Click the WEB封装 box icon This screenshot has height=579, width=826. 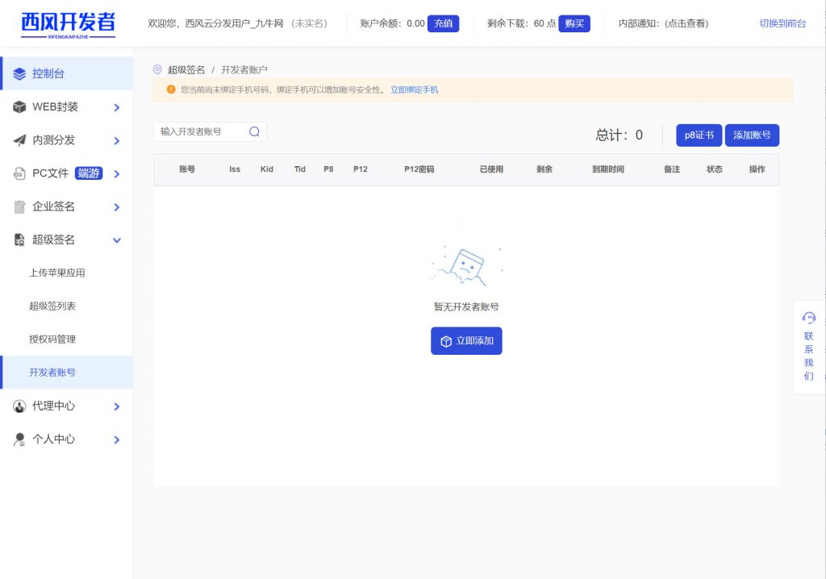(19, 107)
